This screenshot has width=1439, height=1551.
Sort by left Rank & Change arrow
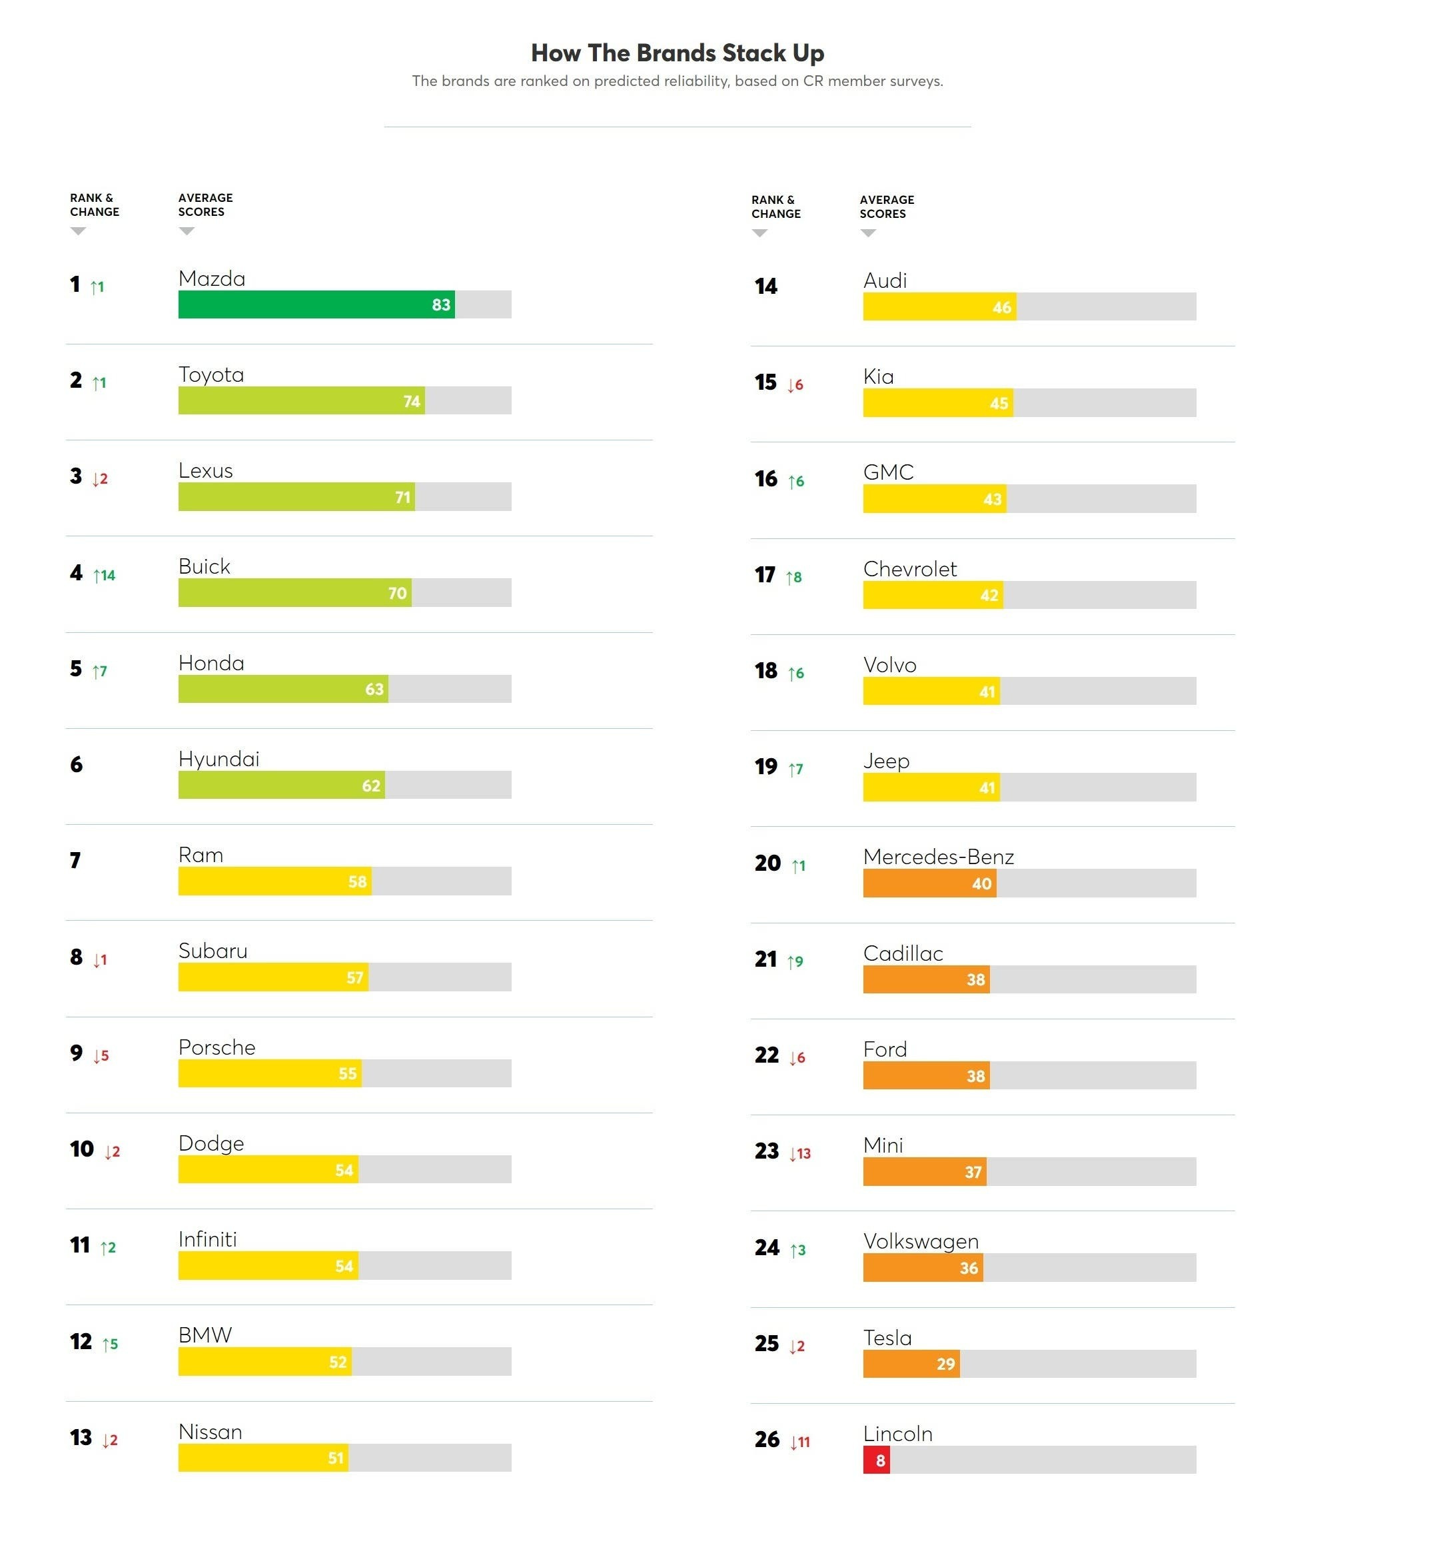(78, 231)
